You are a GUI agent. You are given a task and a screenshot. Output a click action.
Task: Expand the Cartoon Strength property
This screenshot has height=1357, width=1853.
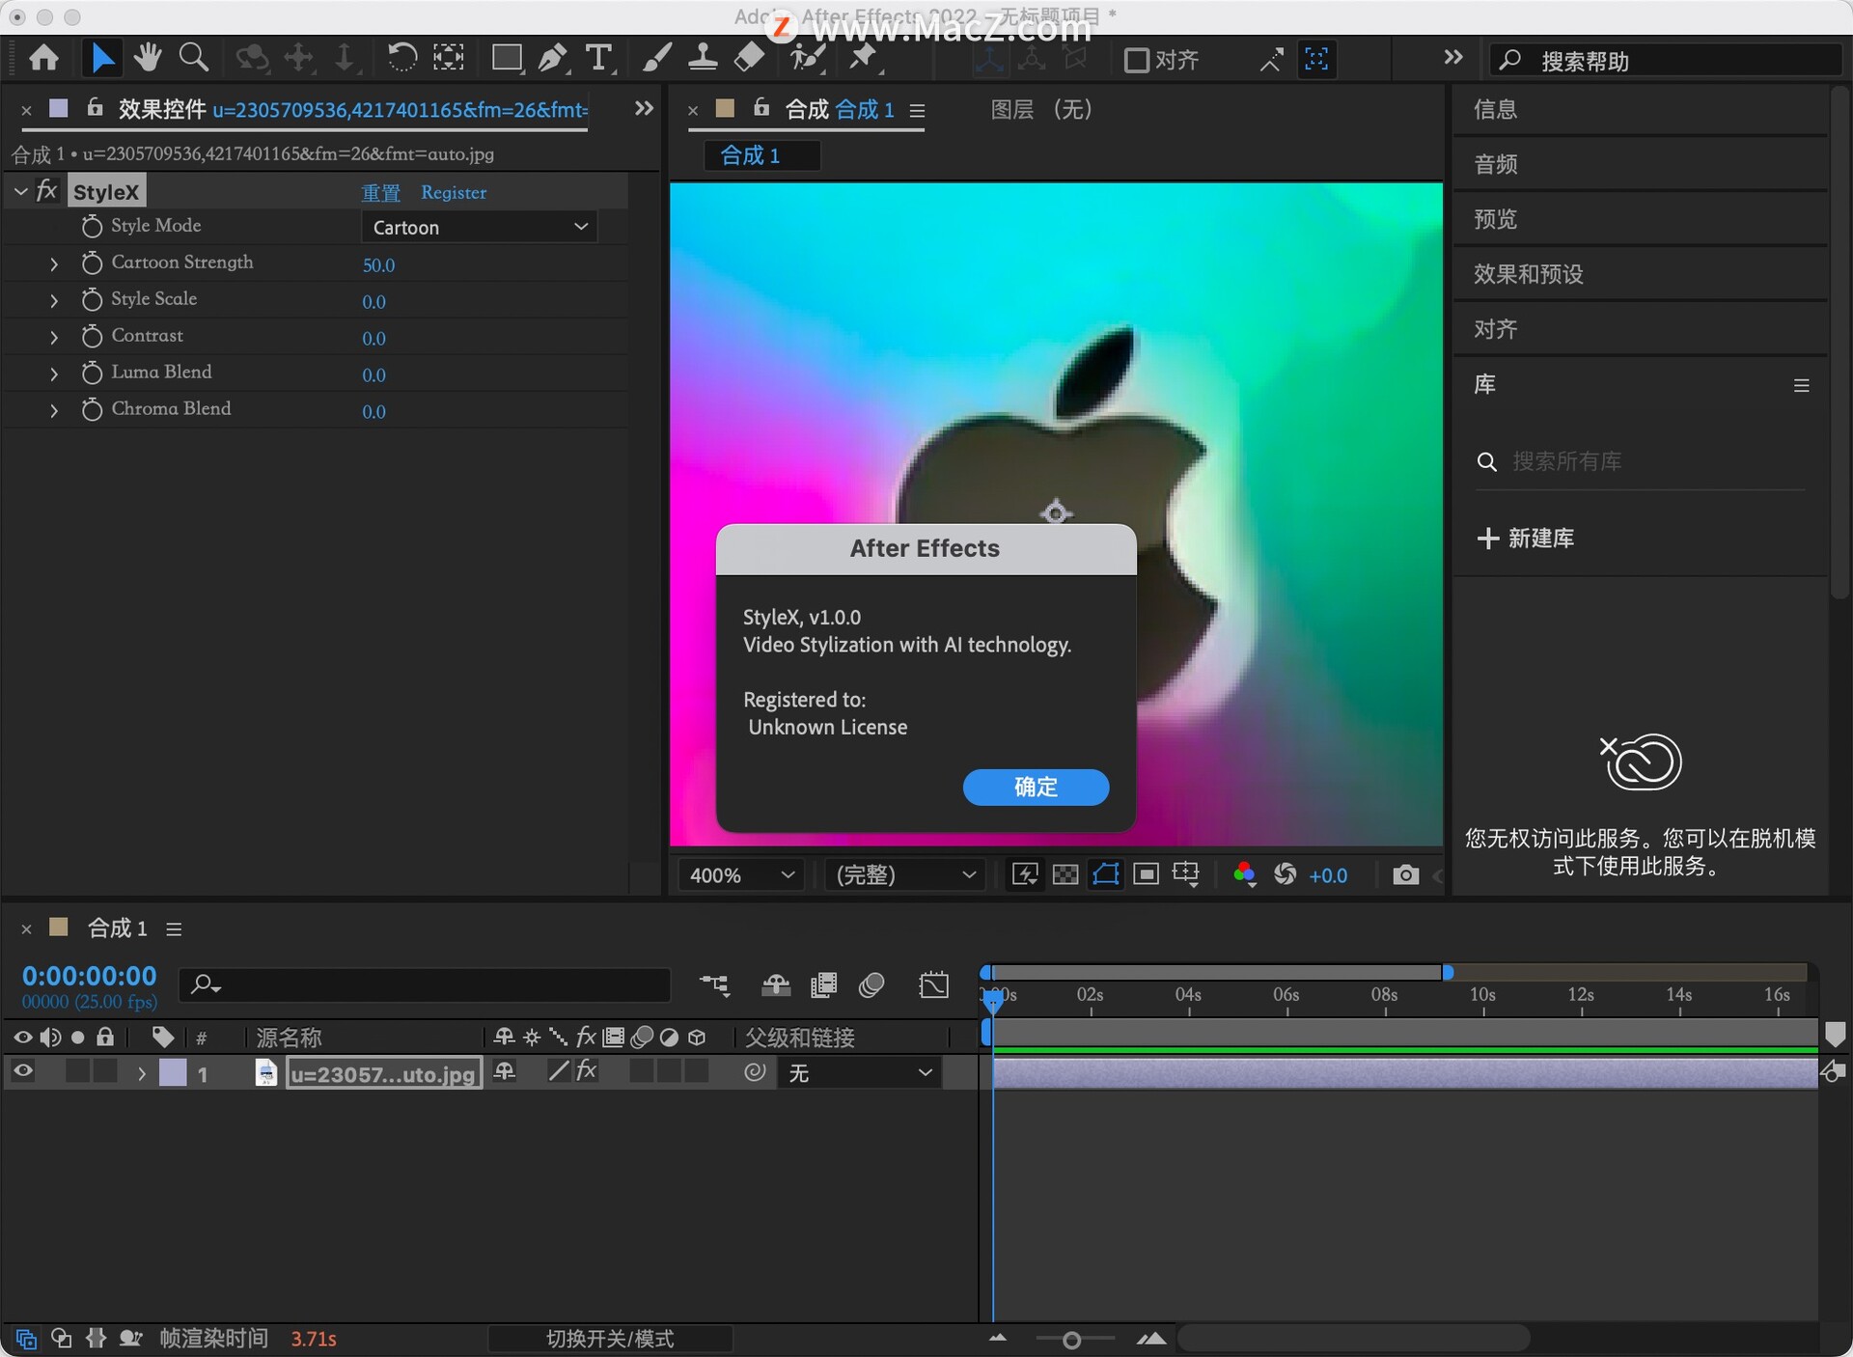(50, 262)
